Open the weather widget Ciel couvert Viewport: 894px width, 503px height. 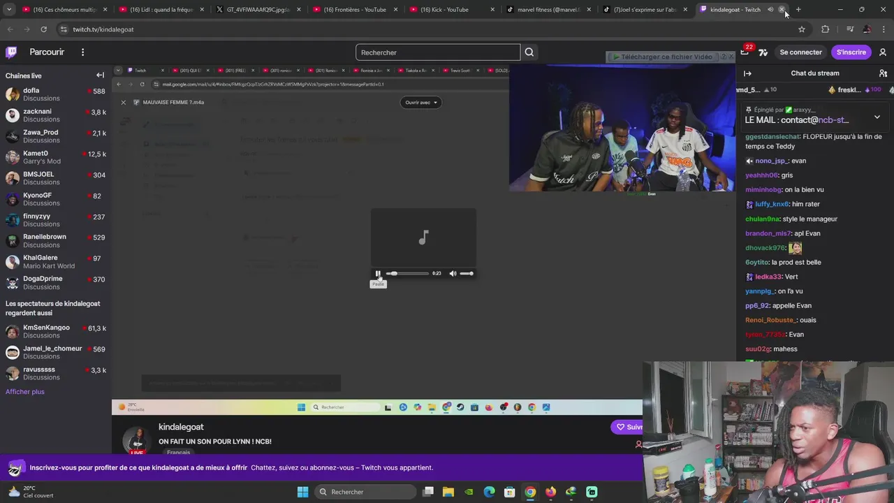coord(29,492)
